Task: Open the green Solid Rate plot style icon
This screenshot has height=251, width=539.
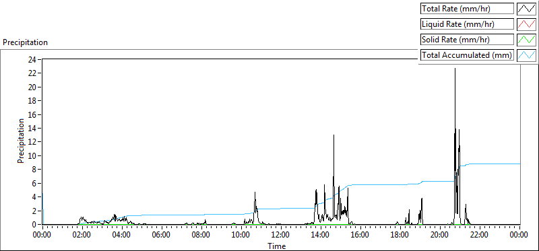Action: click(x=526, y=40)
